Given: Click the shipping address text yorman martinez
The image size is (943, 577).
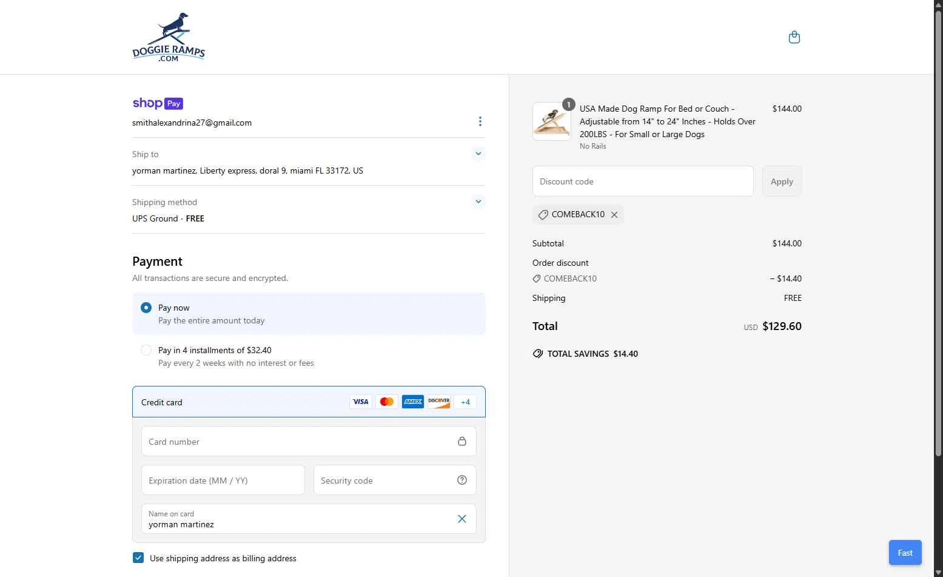Looking at the screenshot, I should click(x=247, y=170).
